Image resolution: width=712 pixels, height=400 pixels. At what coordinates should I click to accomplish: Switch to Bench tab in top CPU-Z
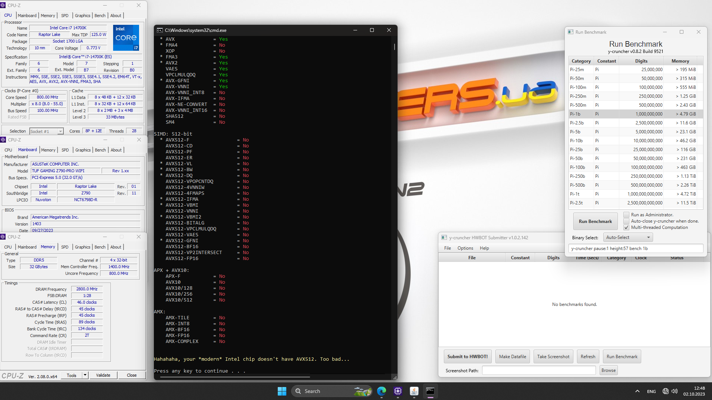coord(100,16)
